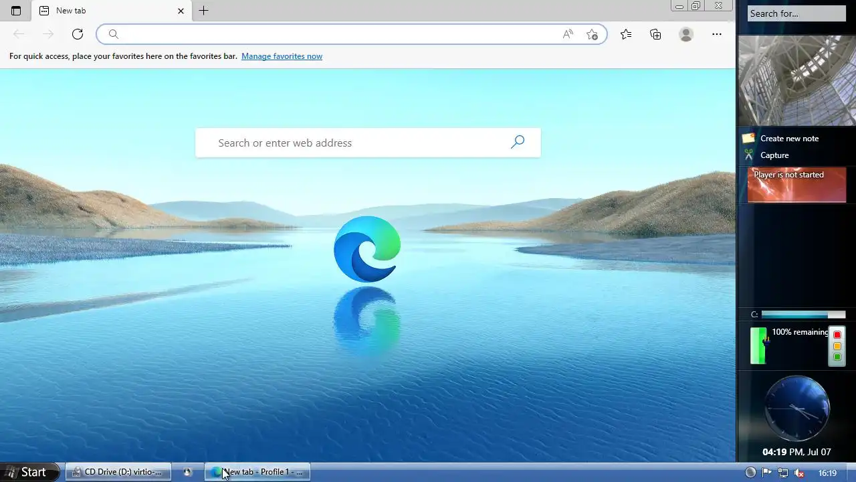Click the C: drive usage bar

pyautogui.click(x=803, y=315)
